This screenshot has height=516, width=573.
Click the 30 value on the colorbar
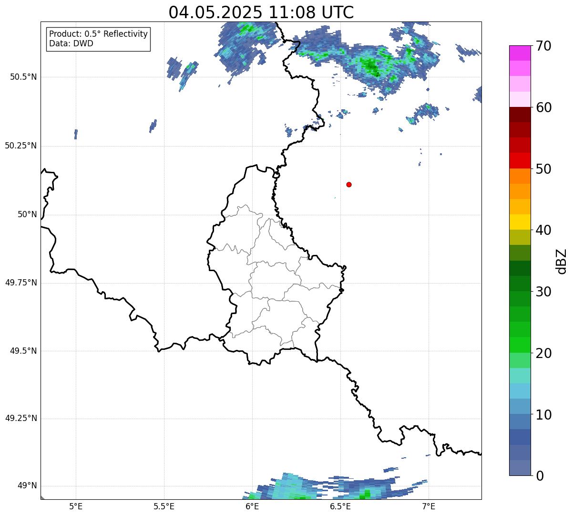[x=543, y=292]
